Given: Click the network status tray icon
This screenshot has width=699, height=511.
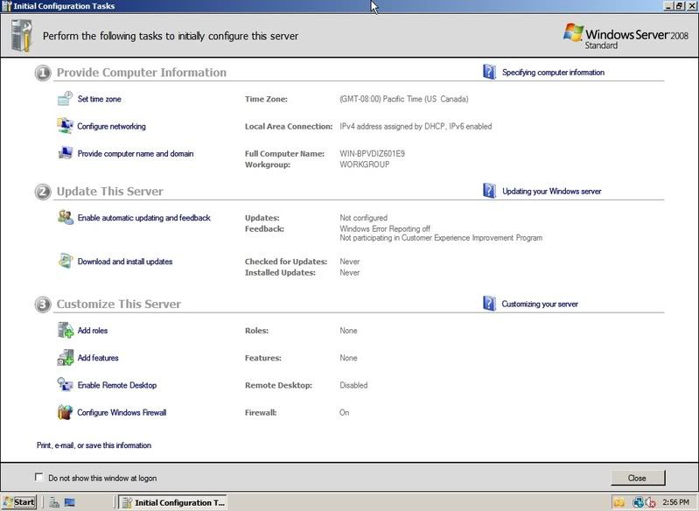Looking at the screenshot, I should 638,502.
